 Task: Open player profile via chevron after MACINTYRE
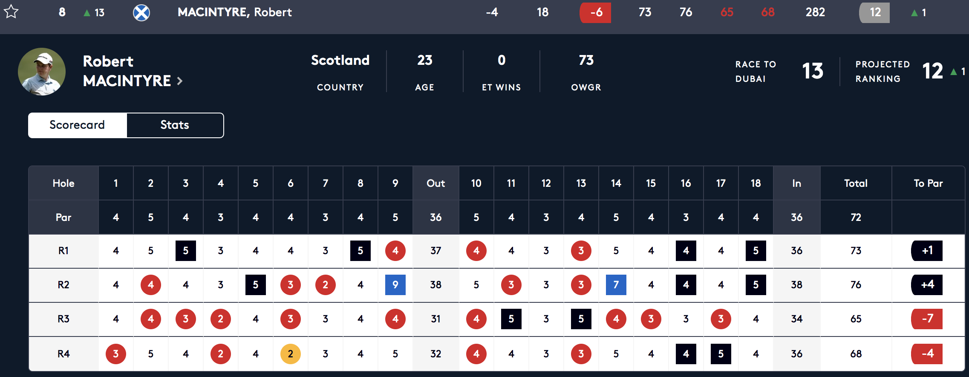180,81
